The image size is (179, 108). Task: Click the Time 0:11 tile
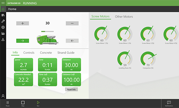pos(47,65)
